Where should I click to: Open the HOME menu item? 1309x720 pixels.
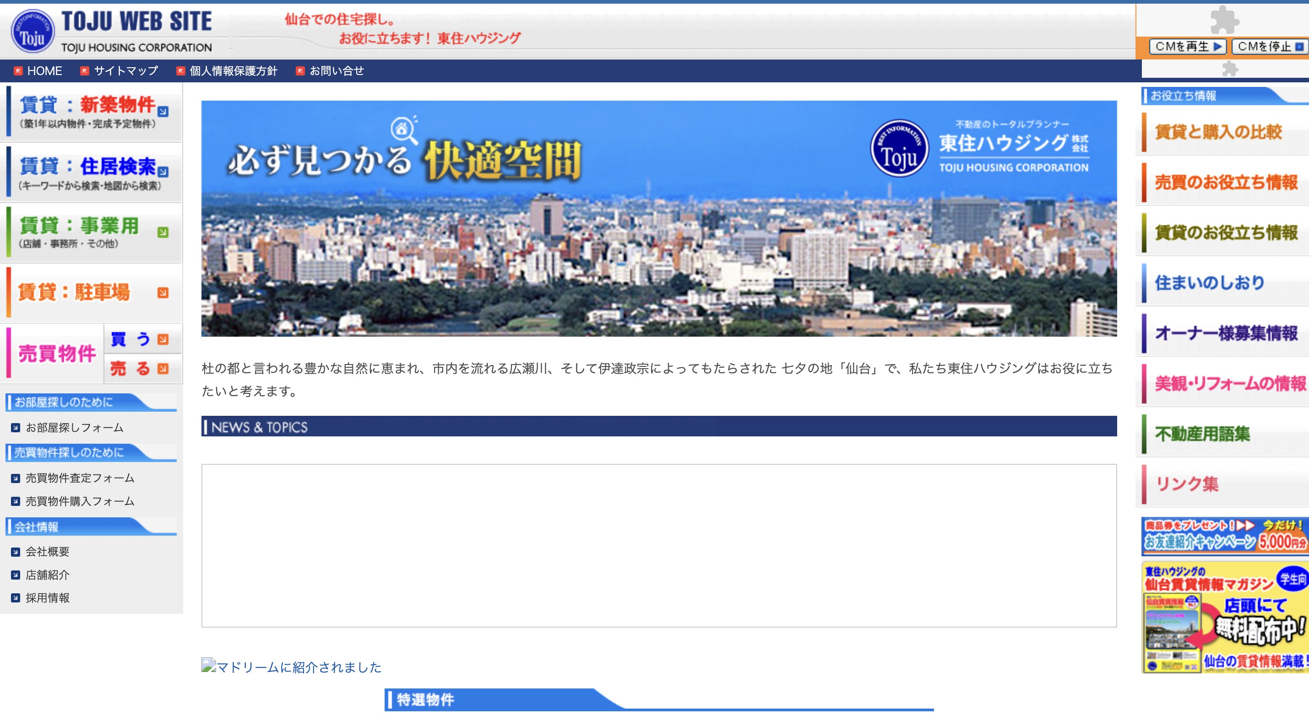[45, 71]
